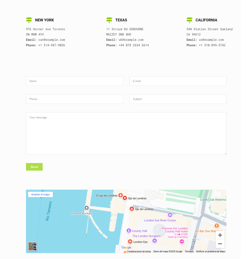Click phone number +1 510-899-5742
Viewport: 241px width, 259px height.
(x=212, y=45)
